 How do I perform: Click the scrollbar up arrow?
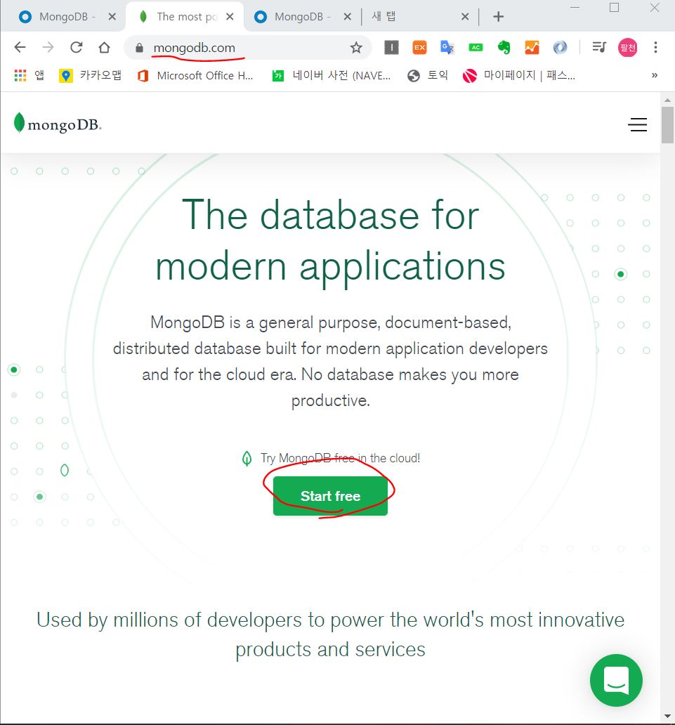tap(667, 100)
